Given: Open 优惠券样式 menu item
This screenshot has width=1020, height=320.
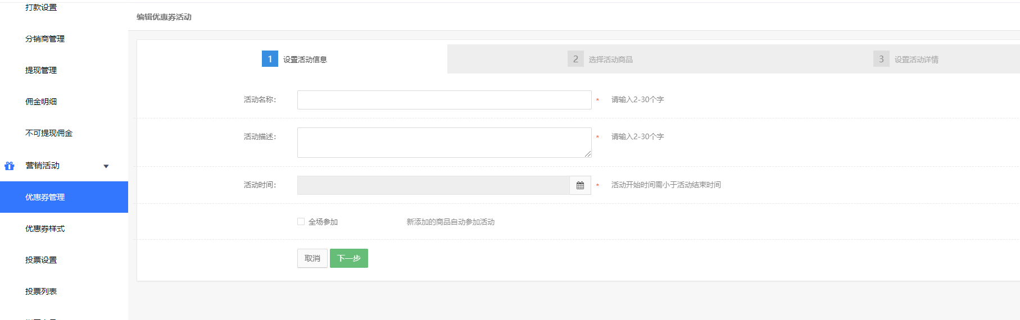Looking at the screenshot, I should pos(45,228).
